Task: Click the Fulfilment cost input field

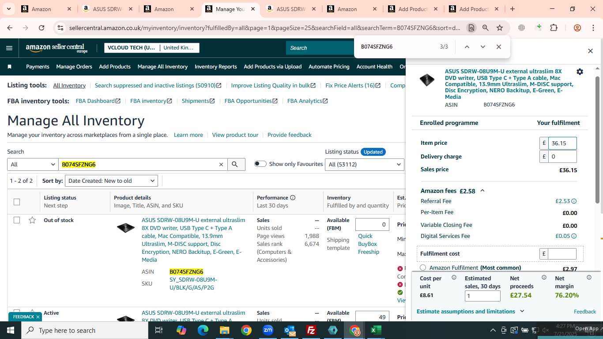Action: point(562,254)
